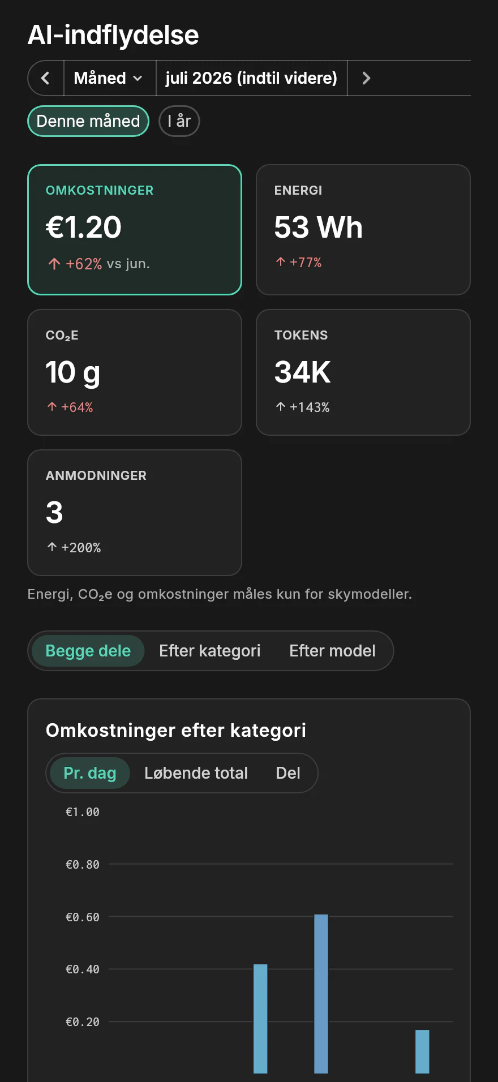Go to the next month with right chevron
This screenshot has height=1082, width=498.
point(366,78)
